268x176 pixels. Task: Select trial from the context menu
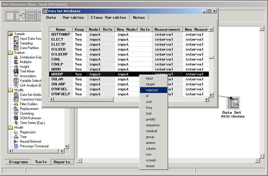pyautogui.click(x=153, y=113)
